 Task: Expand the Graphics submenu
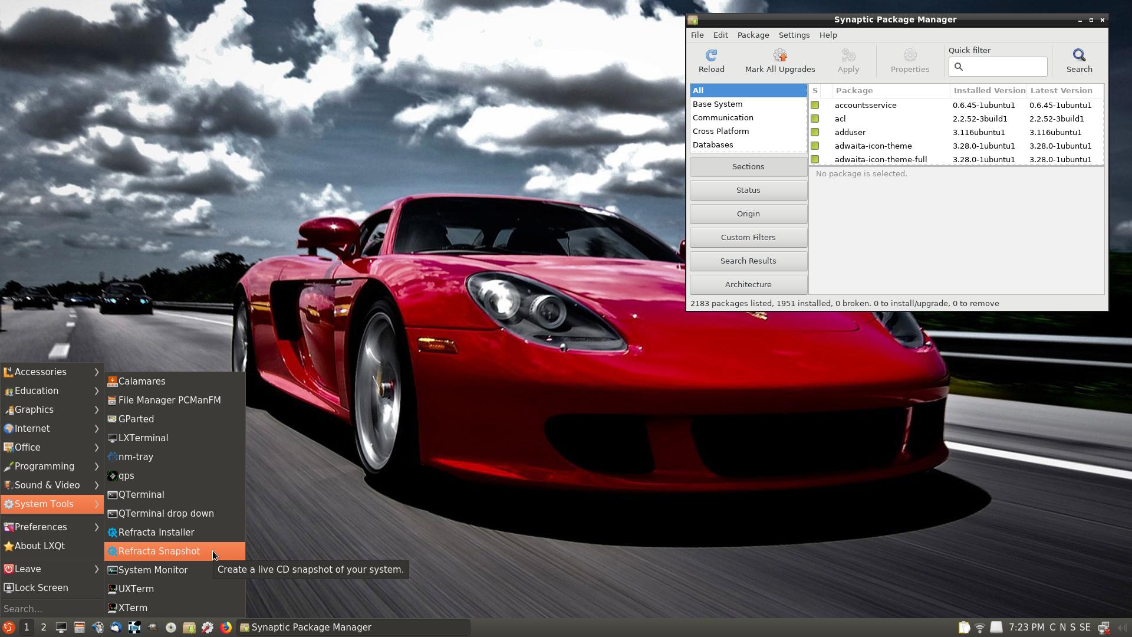(52, 410)
